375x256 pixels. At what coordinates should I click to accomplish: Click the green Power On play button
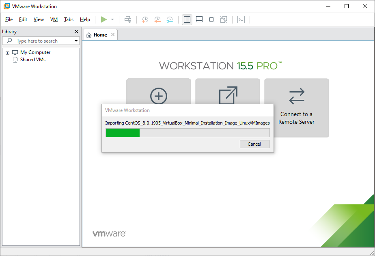(104, 19)
